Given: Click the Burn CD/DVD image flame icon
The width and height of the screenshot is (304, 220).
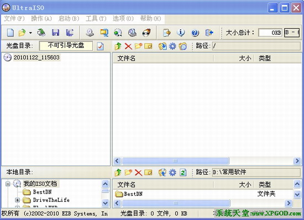Looking at the screenshot, I should (146, 33).
